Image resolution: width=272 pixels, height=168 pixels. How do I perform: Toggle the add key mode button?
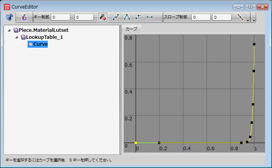(103, 17)
